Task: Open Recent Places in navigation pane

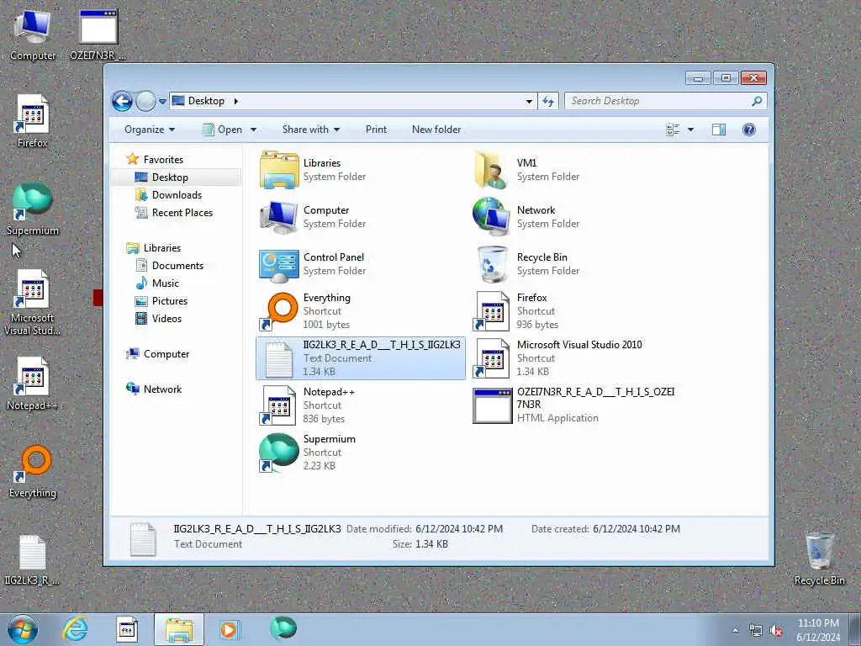Action: [182, 213]
